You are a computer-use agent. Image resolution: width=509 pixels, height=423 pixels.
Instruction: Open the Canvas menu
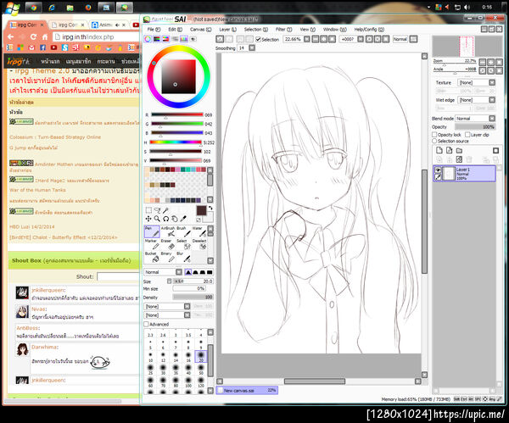tap(200, 29)
